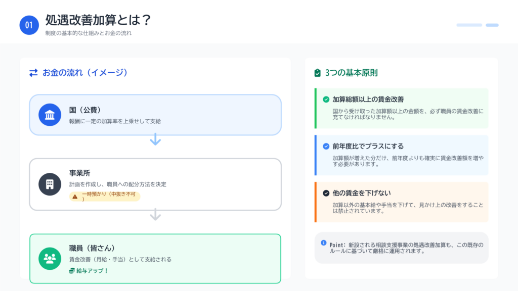Click the office building icon beside 事業所
Image resolution: width=518 pixels, height=291 pixels.
click(50, 184)
